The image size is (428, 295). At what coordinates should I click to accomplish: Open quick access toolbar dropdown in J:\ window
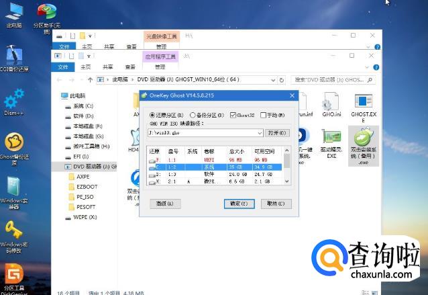(x=89, y=56)
